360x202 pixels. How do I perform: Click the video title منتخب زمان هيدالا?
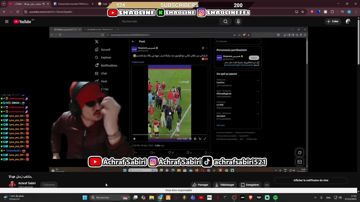tap(21, 177)
